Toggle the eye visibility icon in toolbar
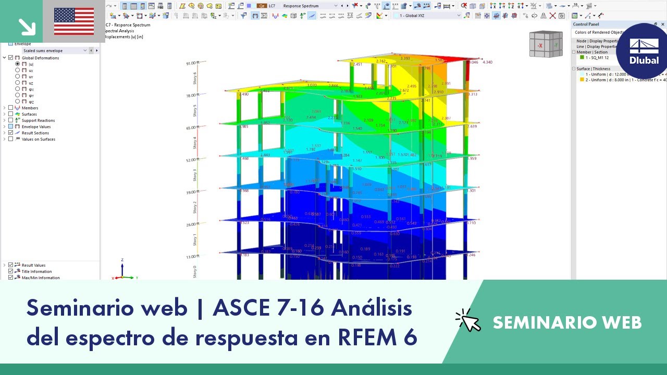Image resolution: width=667 pixels, height=375 pixels. [x=387, y=6]
